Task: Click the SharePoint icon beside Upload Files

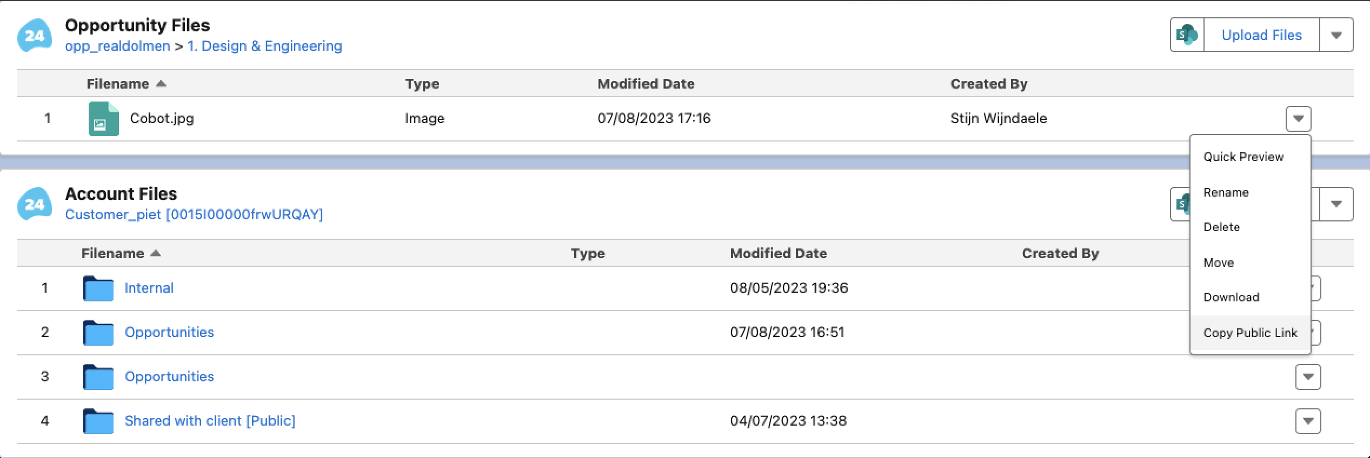Action: tap(1187, 35)
